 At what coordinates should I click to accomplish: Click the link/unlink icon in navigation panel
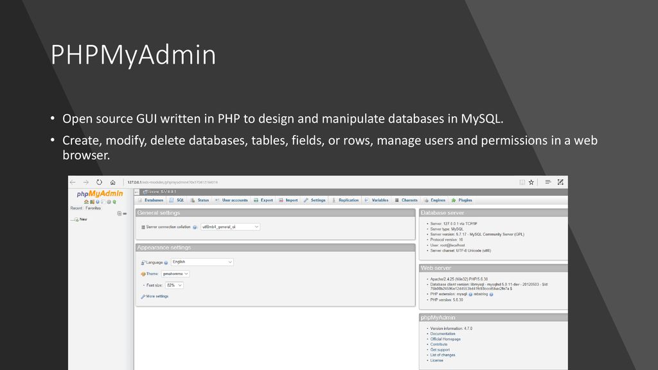[x=125, y=213]
